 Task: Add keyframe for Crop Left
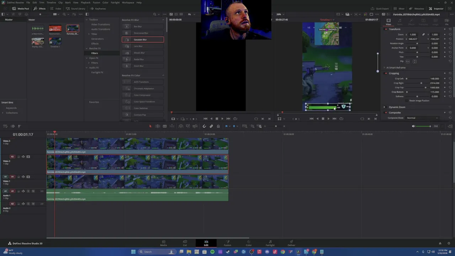pyautogui.click(x=444, y=79)
